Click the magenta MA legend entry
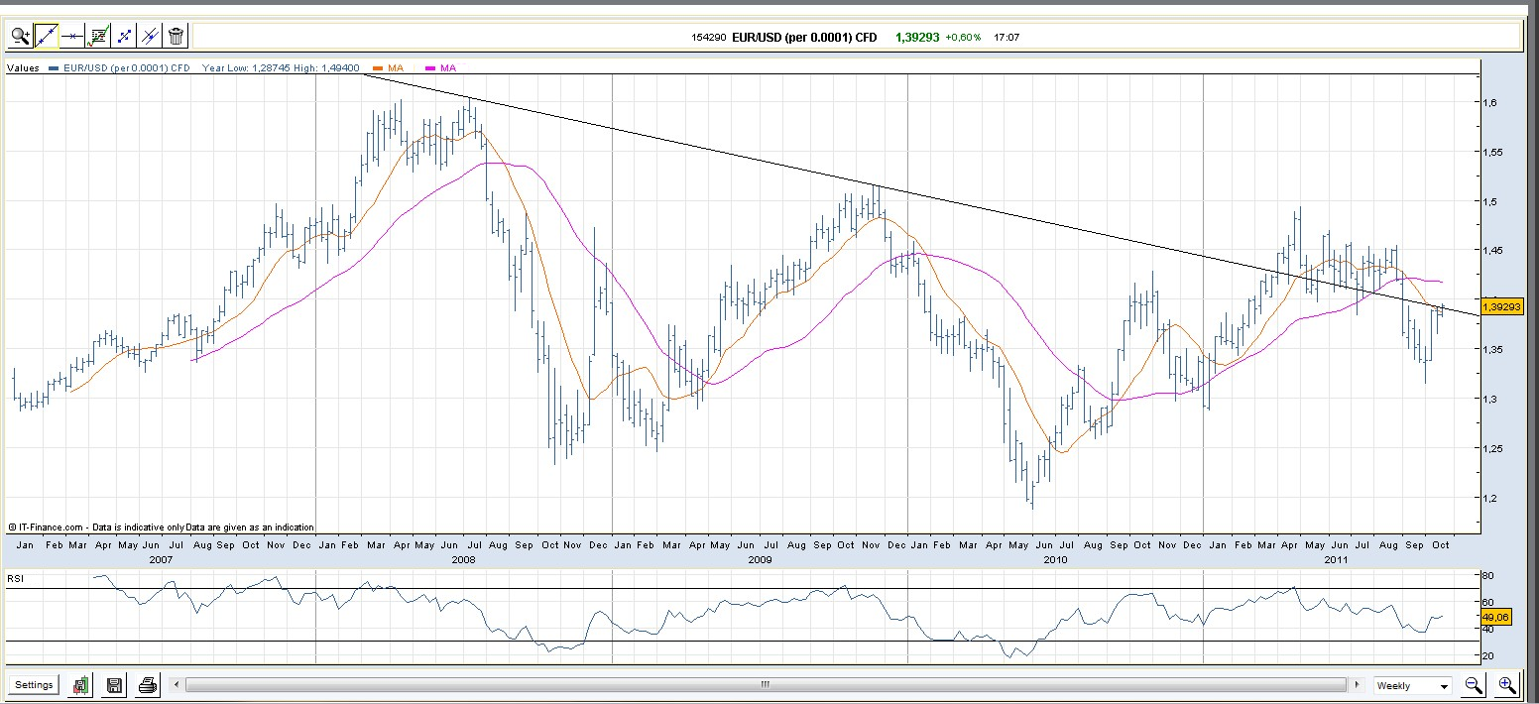The width and height of the screenshot is (1539, 704). (x=441, y=68)
